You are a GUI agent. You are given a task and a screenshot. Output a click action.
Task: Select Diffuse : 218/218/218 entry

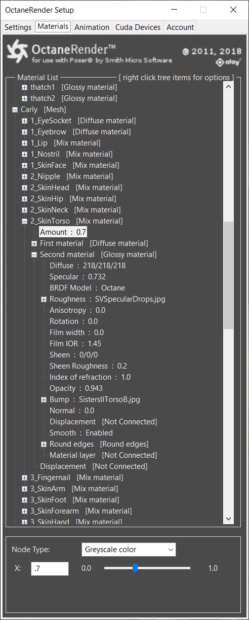[x=88, y=266]
